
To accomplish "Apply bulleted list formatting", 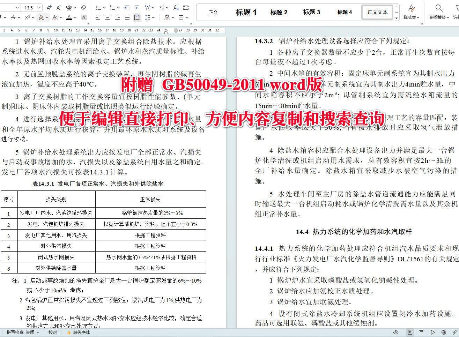I will [x=98, y=7].
